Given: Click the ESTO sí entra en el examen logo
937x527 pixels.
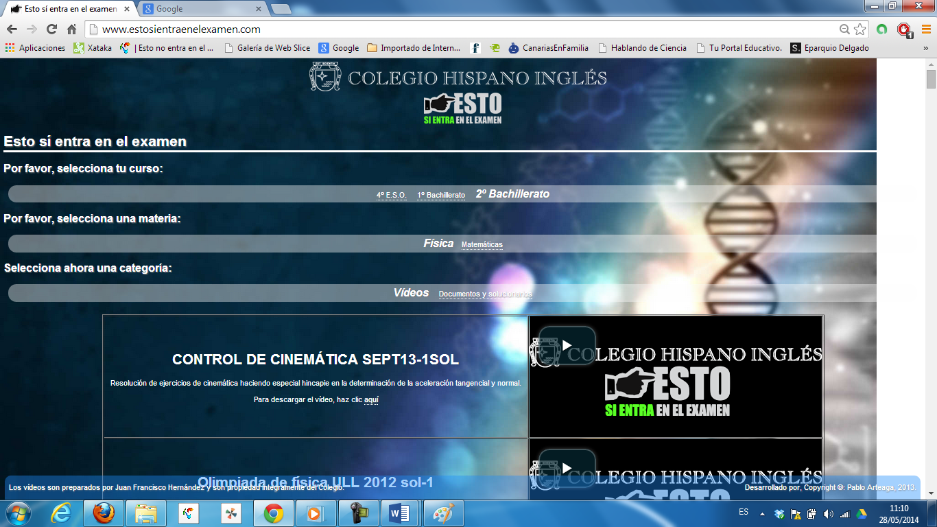Looking at the screenshot, I should (x=463, y=108).
